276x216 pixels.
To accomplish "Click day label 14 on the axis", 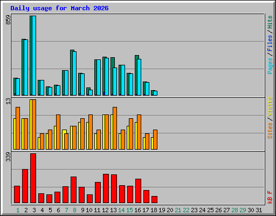I will tap(121, 210).
